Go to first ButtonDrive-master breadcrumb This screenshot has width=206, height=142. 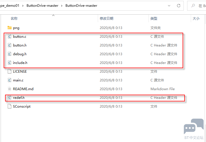pyautogui.click(x=43, y=6)
